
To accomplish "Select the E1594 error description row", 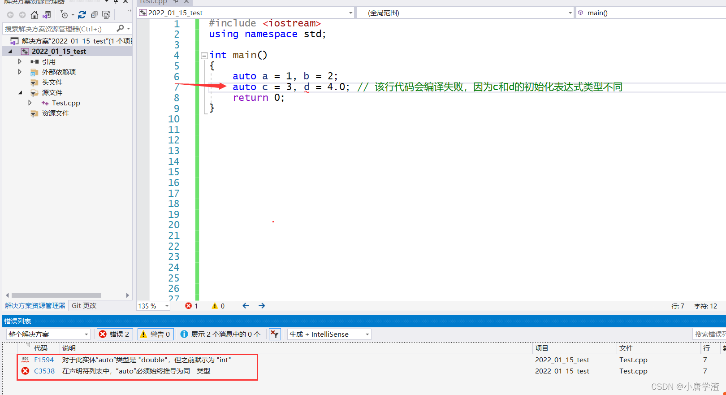I will tap(147, 360).
